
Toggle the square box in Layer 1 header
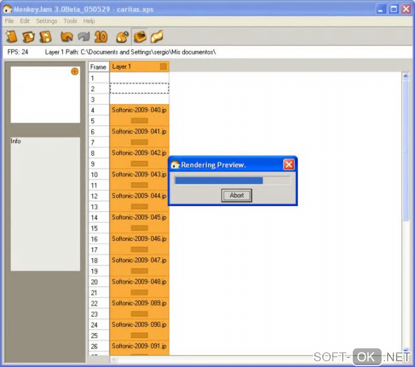coord(163,67)
